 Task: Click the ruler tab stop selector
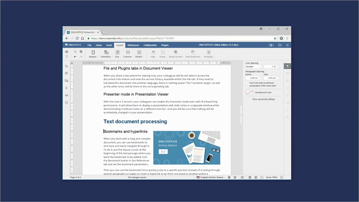point(72,63)
